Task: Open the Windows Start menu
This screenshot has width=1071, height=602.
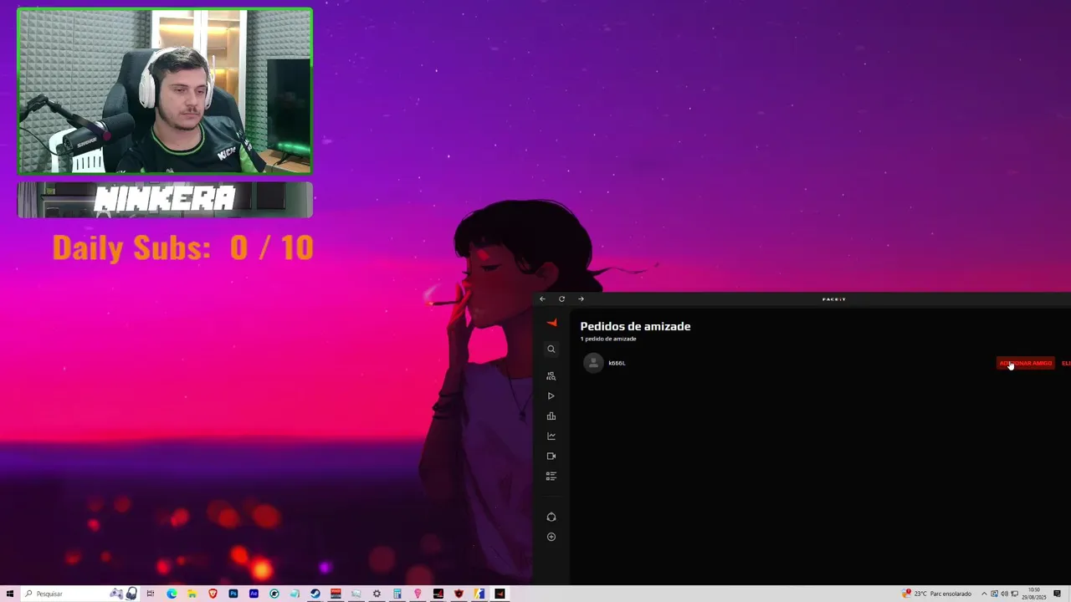Action: click(10, 594)
